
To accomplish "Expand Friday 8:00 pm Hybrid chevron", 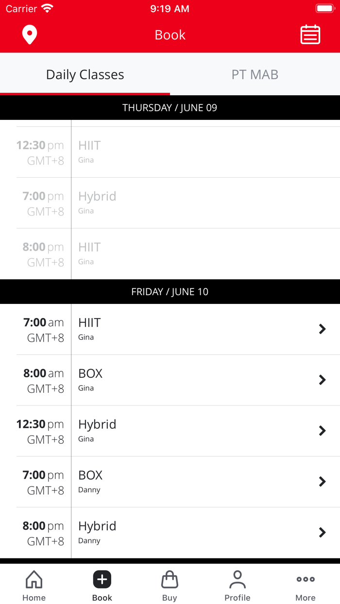I will [x=322, y=533].
